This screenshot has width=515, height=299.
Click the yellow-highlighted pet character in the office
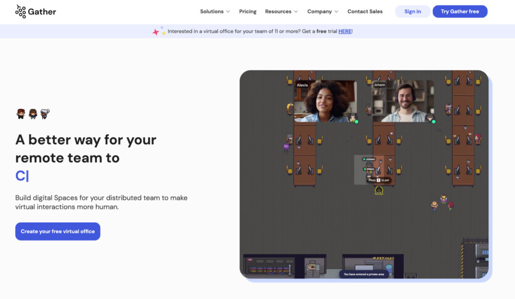click(x=379, y=190)
